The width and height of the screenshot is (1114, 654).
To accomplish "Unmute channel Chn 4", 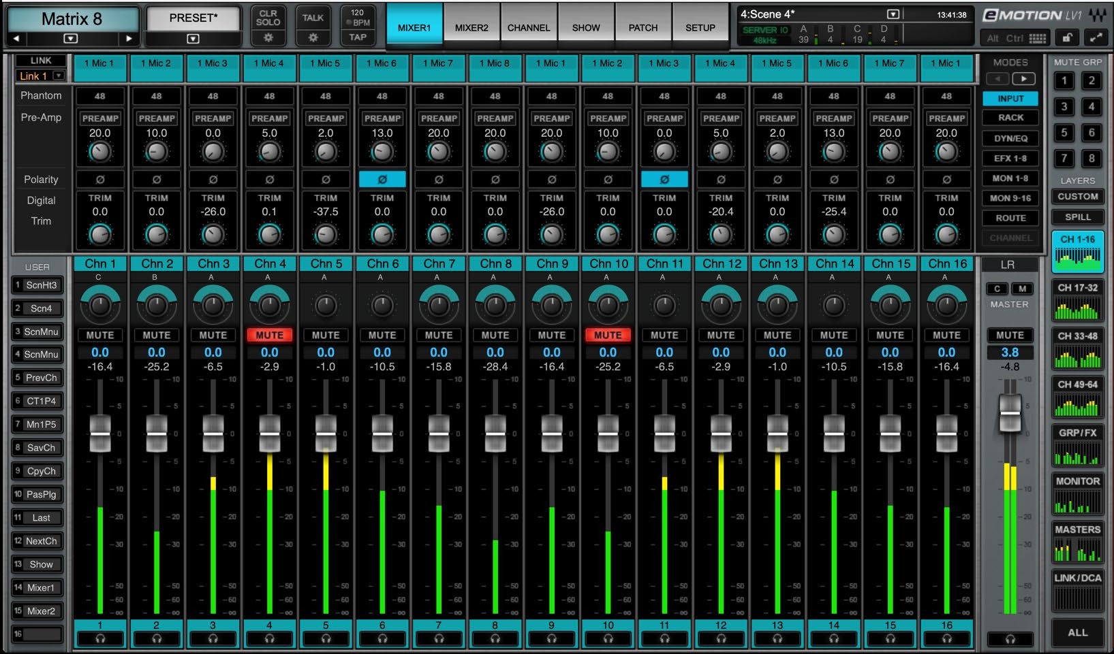I will pyautogui.click(x=270, y=335).
